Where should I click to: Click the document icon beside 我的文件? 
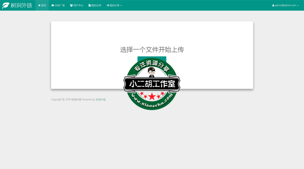click(90, 5)
